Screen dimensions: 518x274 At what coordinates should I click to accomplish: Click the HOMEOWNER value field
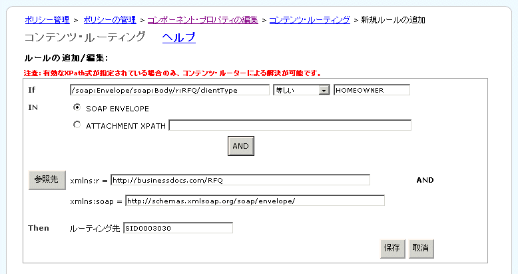tap(372, 90)
